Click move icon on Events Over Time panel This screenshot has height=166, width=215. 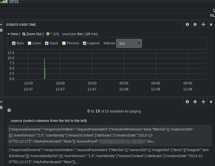[203, 25]
